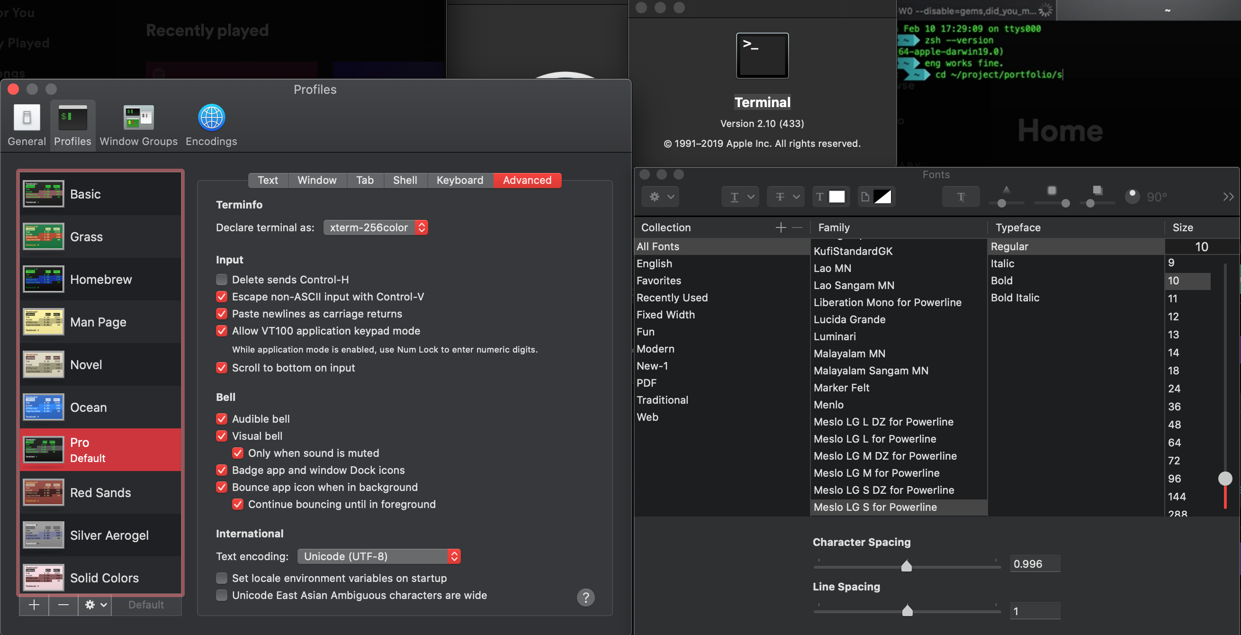Click the document color swatch in Fonts
1241x635 pixels.
click(881, 197)
